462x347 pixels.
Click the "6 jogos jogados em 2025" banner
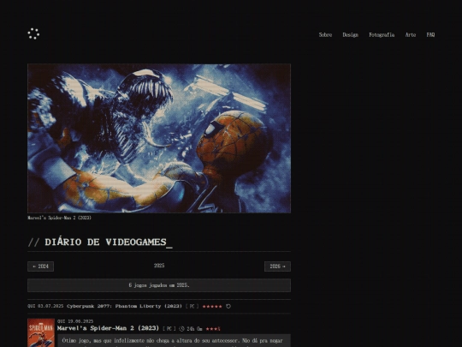[159, 285]
